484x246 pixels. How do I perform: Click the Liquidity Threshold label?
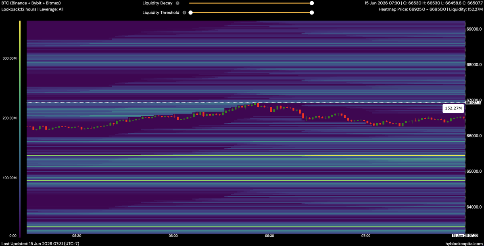(161, 12)
